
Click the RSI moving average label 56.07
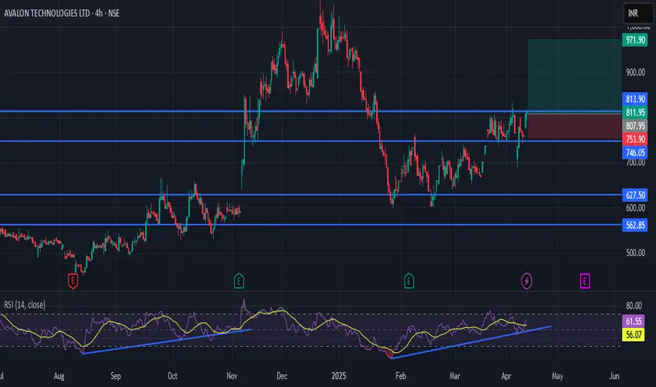tap(633, 335)
